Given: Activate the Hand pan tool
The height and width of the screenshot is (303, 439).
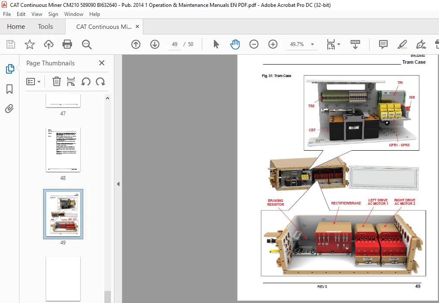Looking at the screenshot, I should 235,44.
